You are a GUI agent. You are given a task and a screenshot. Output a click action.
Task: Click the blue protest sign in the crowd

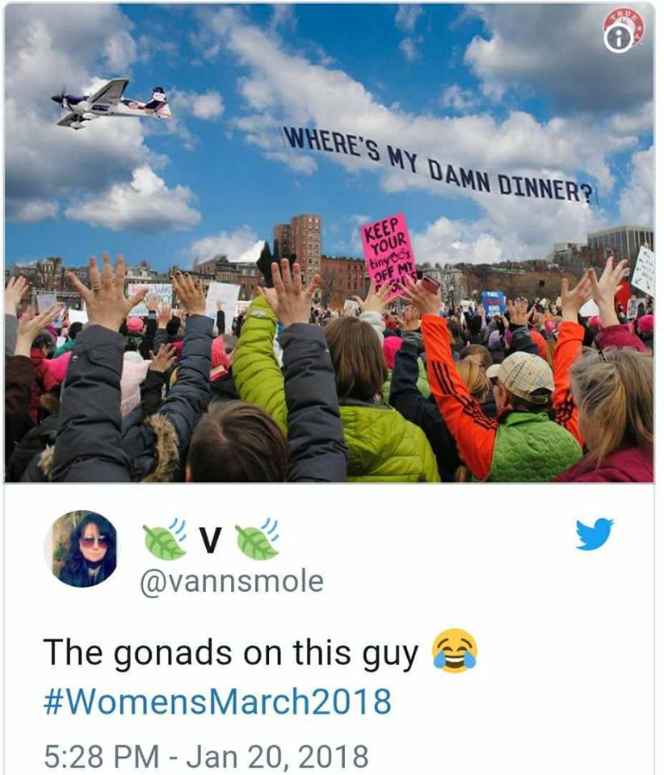[493, 303]
